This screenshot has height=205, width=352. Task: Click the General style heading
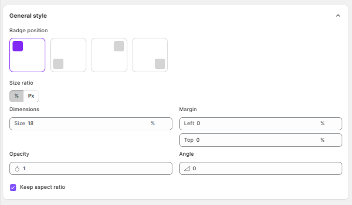coord(28,16)
